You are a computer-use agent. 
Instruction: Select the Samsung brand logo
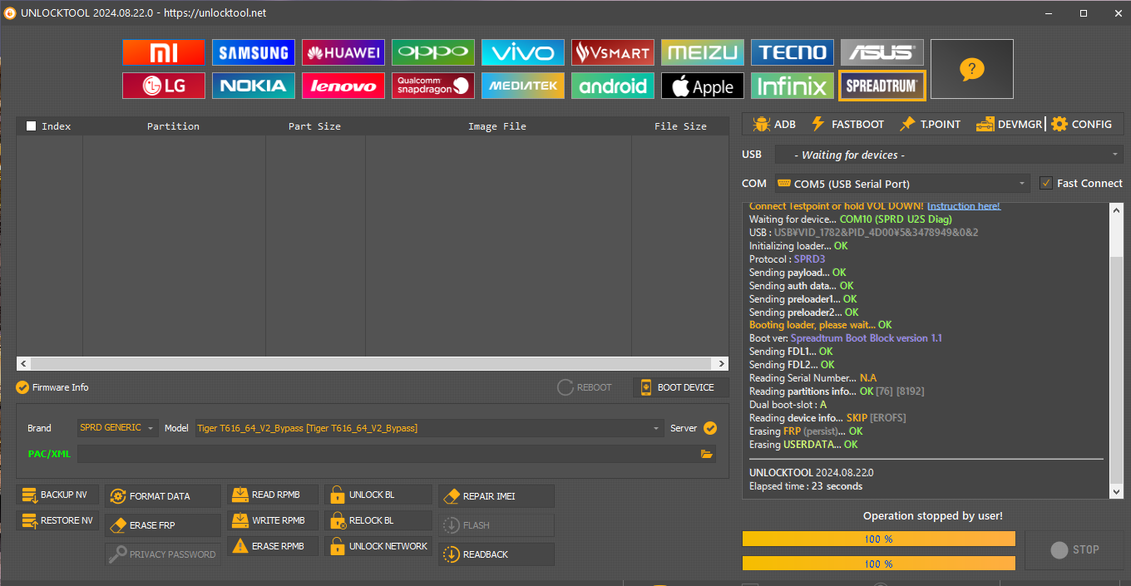(x=253, y=53)
